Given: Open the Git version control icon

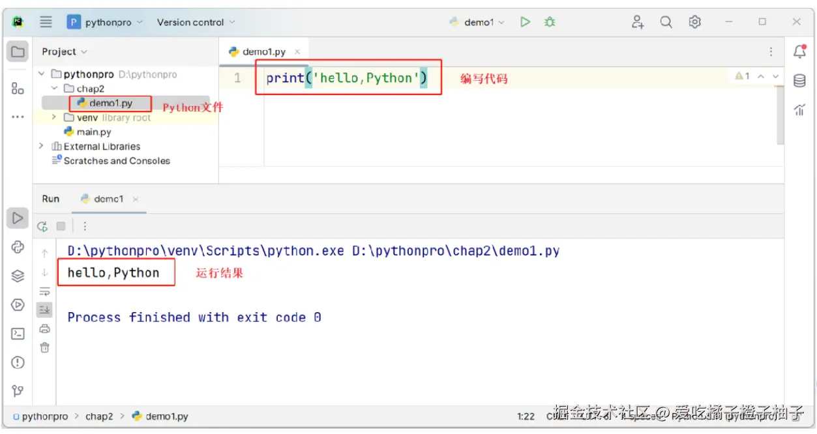Looking at the screenshot, I should coord(18,391).
